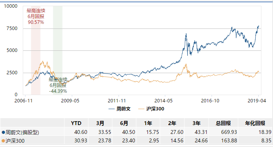
Task: Click the 30.93 沪深300 YTD value
Action: pyautogui.click(x=81, y=140)
